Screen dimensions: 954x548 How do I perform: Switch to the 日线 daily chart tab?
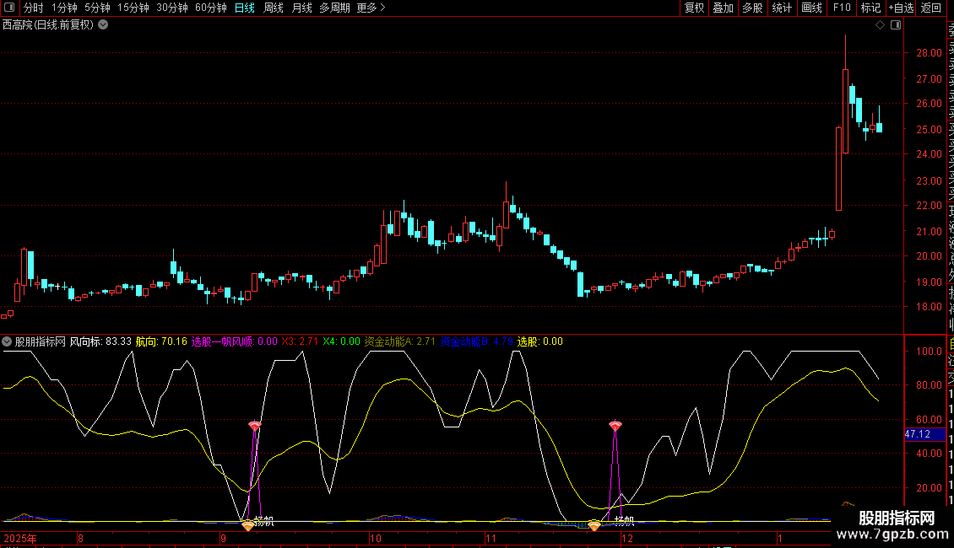coord(245,8)
